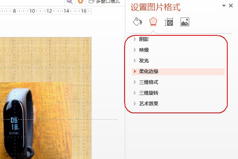Open the Fill & Line paint bucket tab

tap(137, 21)
